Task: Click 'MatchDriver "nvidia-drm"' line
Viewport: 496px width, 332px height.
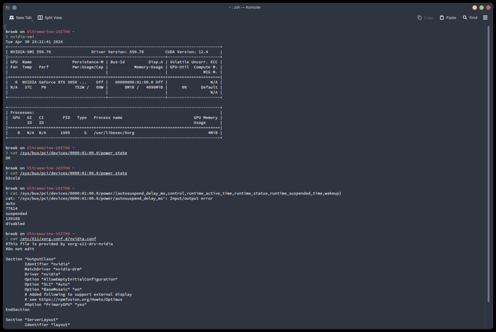Action: point(53,269)
